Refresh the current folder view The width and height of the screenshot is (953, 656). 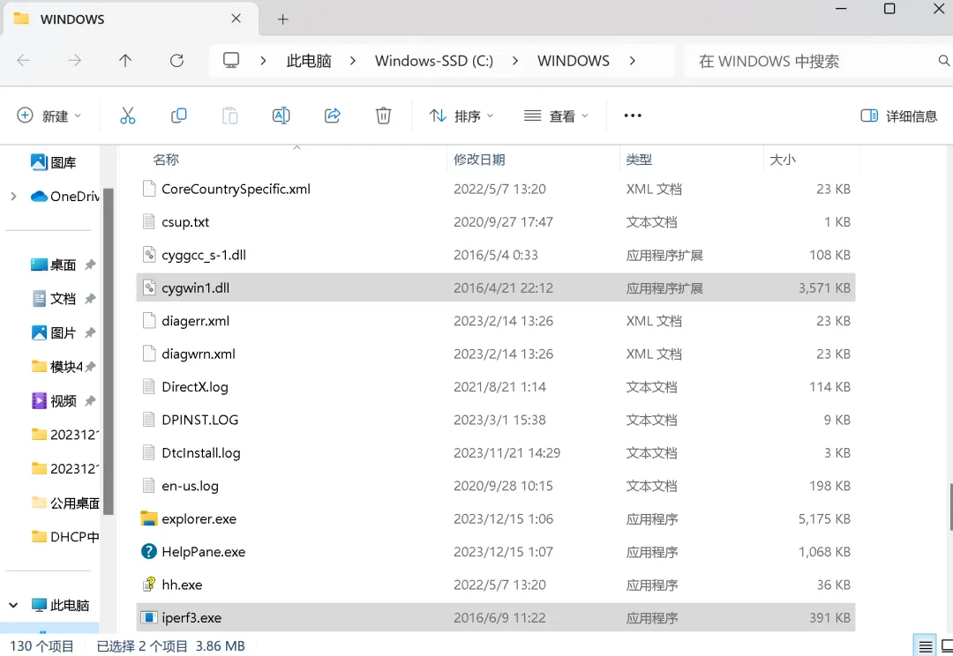[176, 61]
